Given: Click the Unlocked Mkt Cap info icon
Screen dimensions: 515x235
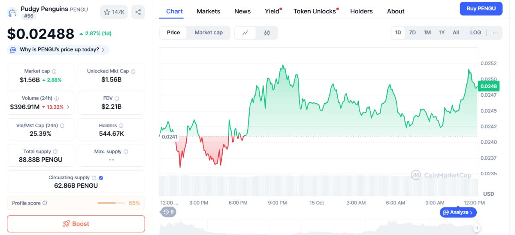Looking at the screenshot, I should click(x=133, y=71).
